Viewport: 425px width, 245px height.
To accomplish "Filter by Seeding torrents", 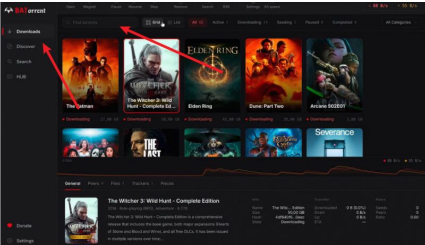I will (x=286, y=22).
